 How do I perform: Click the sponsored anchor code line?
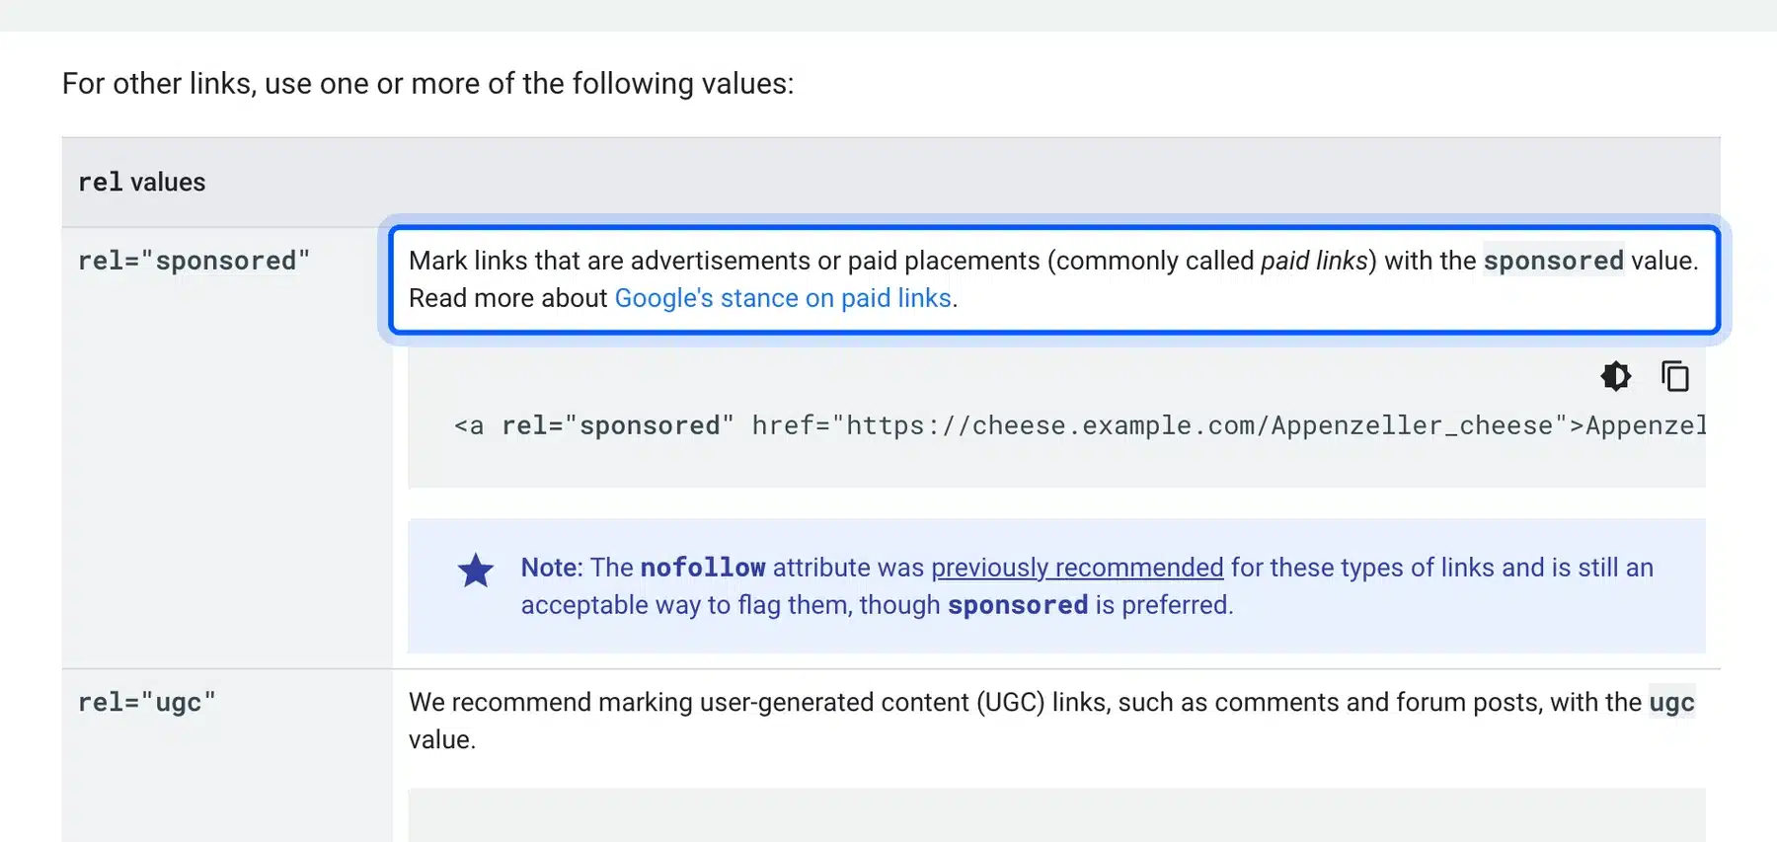(1080, 425)
